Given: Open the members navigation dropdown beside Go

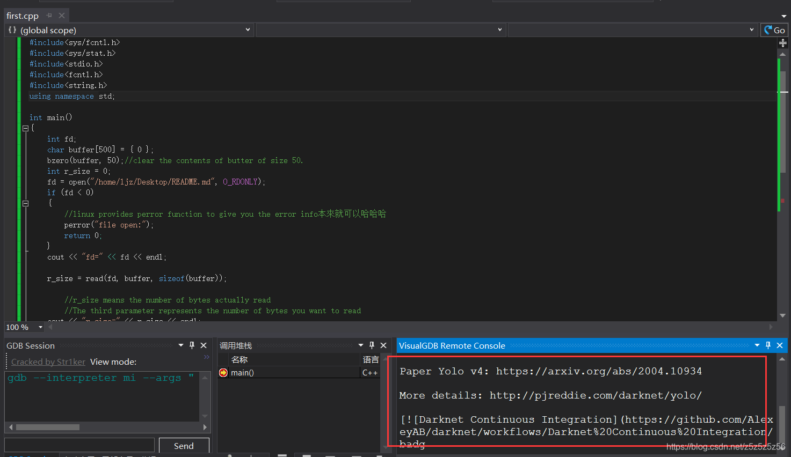Looking at the screenshot, I should (x=633, y=30).
